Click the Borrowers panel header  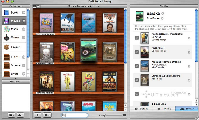(16, 82)
